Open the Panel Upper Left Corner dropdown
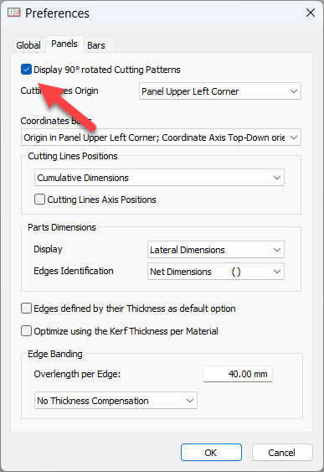The width and height of the screenshot is (324, 472). (x=220, y=91)
